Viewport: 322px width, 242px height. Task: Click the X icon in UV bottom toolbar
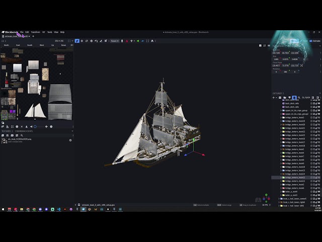pyautogui.click(x=22, y=127)
